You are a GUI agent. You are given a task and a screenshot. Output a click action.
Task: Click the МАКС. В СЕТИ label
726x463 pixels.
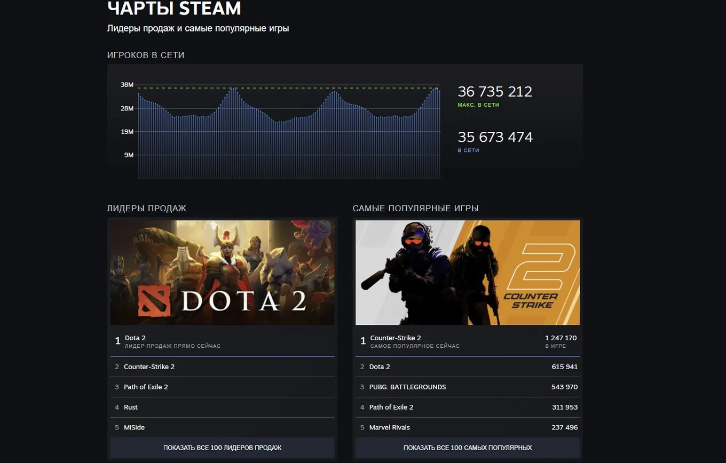coord(478,105)
